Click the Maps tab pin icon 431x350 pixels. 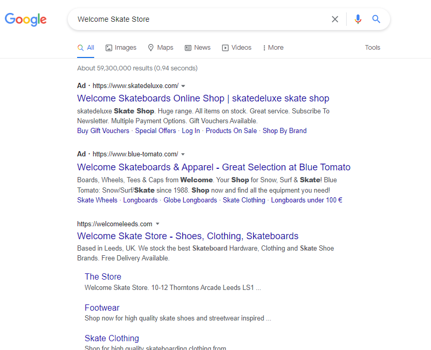point(151,48)
